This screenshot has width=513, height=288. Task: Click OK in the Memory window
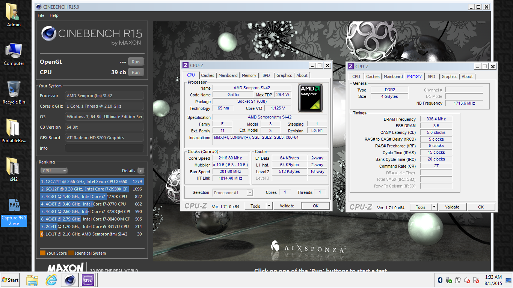481,207
